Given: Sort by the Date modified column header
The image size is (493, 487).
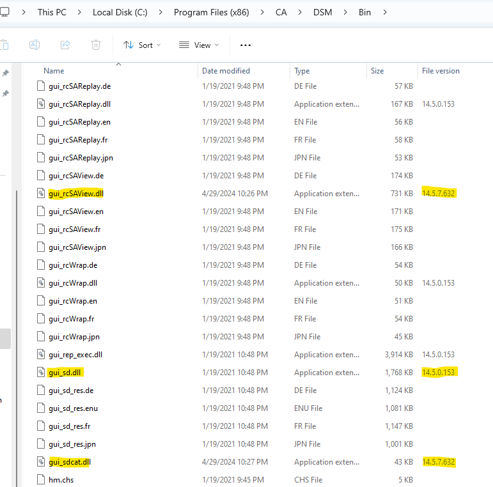Looking at the screenshot, I should pyautogui.click(x=226, y=71).
